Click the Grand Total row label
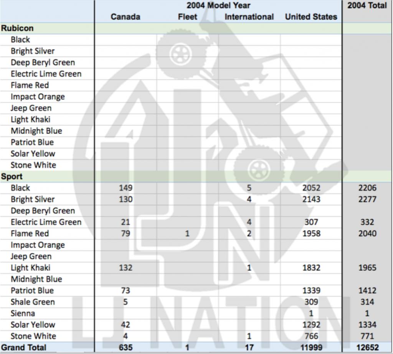 coord(24,347)
